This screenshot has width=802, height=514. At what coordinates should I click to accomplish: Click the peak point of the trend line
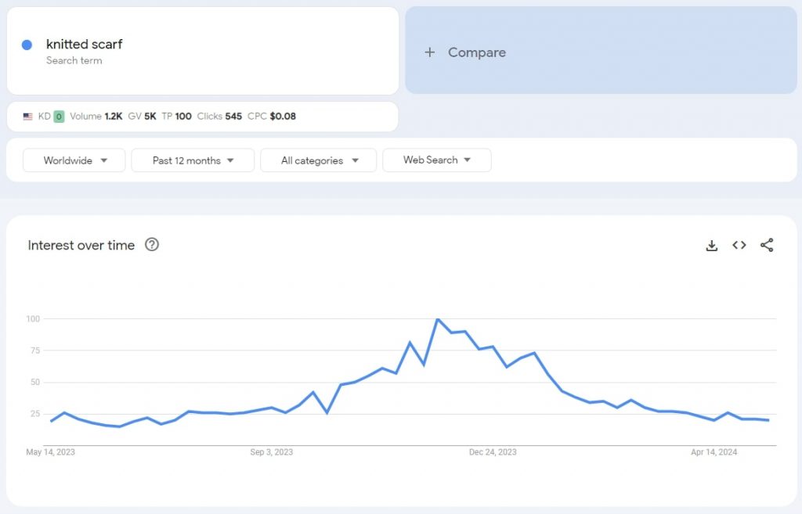438,319
